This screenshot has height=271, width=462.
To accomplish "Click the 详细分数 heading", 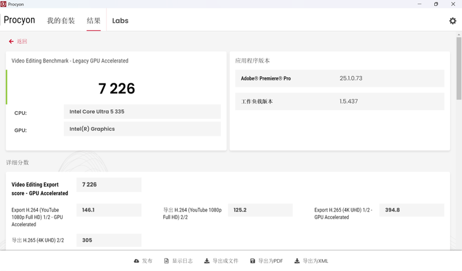I will [17, 162].
